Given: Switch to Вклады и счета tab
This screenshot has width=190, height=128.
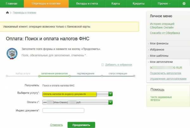Looking at the screenshot, I should coord(87,3).
